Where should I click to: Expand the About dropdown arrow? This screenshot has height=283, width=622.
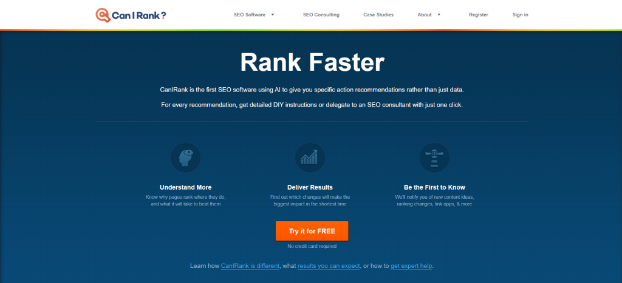pos(439,15)
